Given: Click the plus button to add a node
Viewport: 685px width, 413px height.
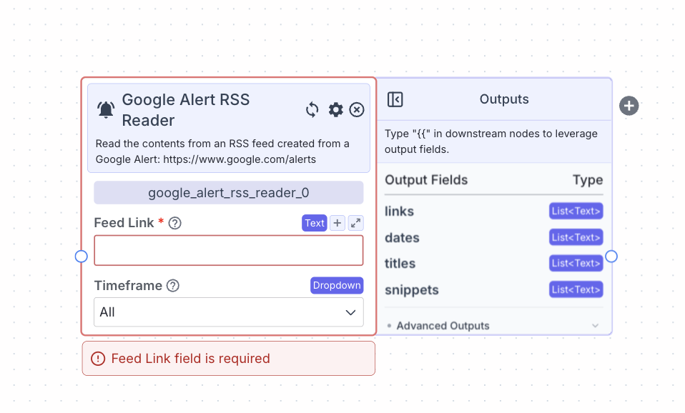Looking at the screenshot, I should pos(629,105).
